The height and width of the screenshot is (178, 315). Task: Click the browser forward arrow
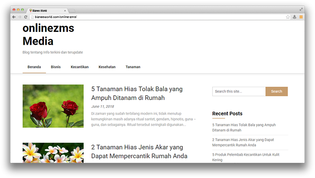[x=20, y=17]
